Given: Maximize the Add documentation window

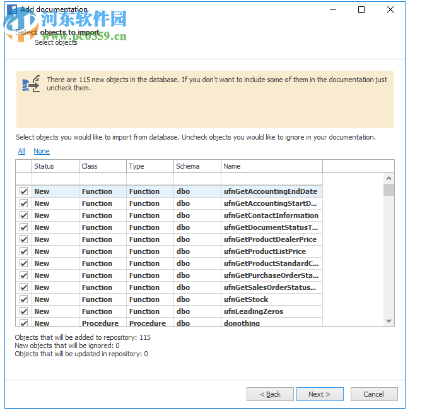Looking at the screenshot, I should [361, 9].
